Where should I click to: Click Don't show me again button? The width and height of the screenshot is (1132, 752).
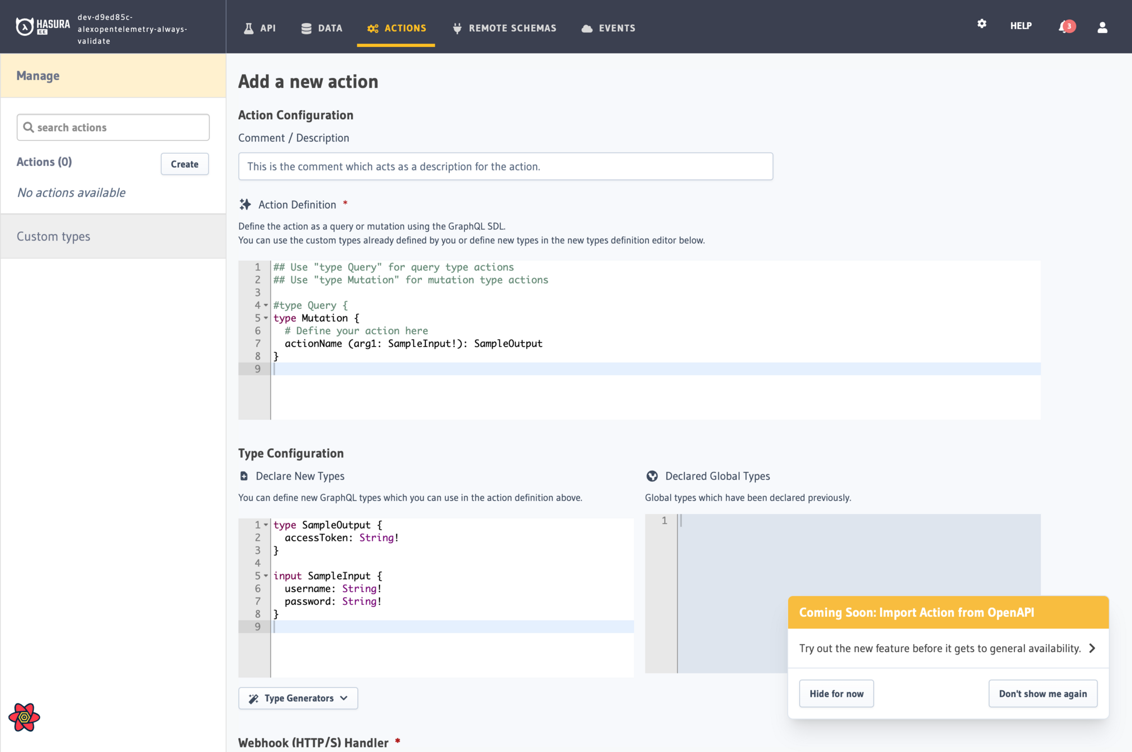pos(1042,694)
